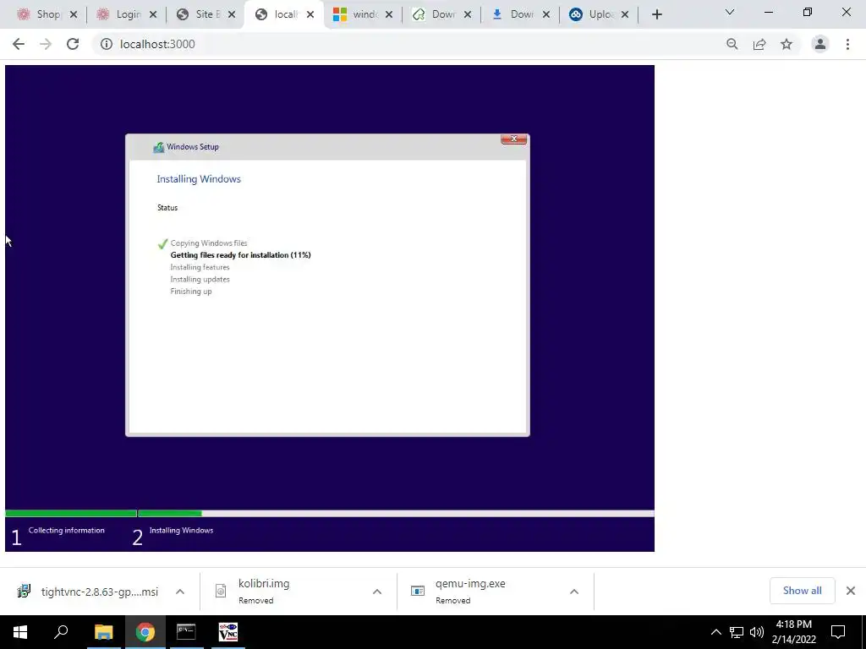Image resolution: width=866 pixels, height=649 pixels.
Task: Open the clock showing 4:18 PM
Action: (x=793, y=632)
